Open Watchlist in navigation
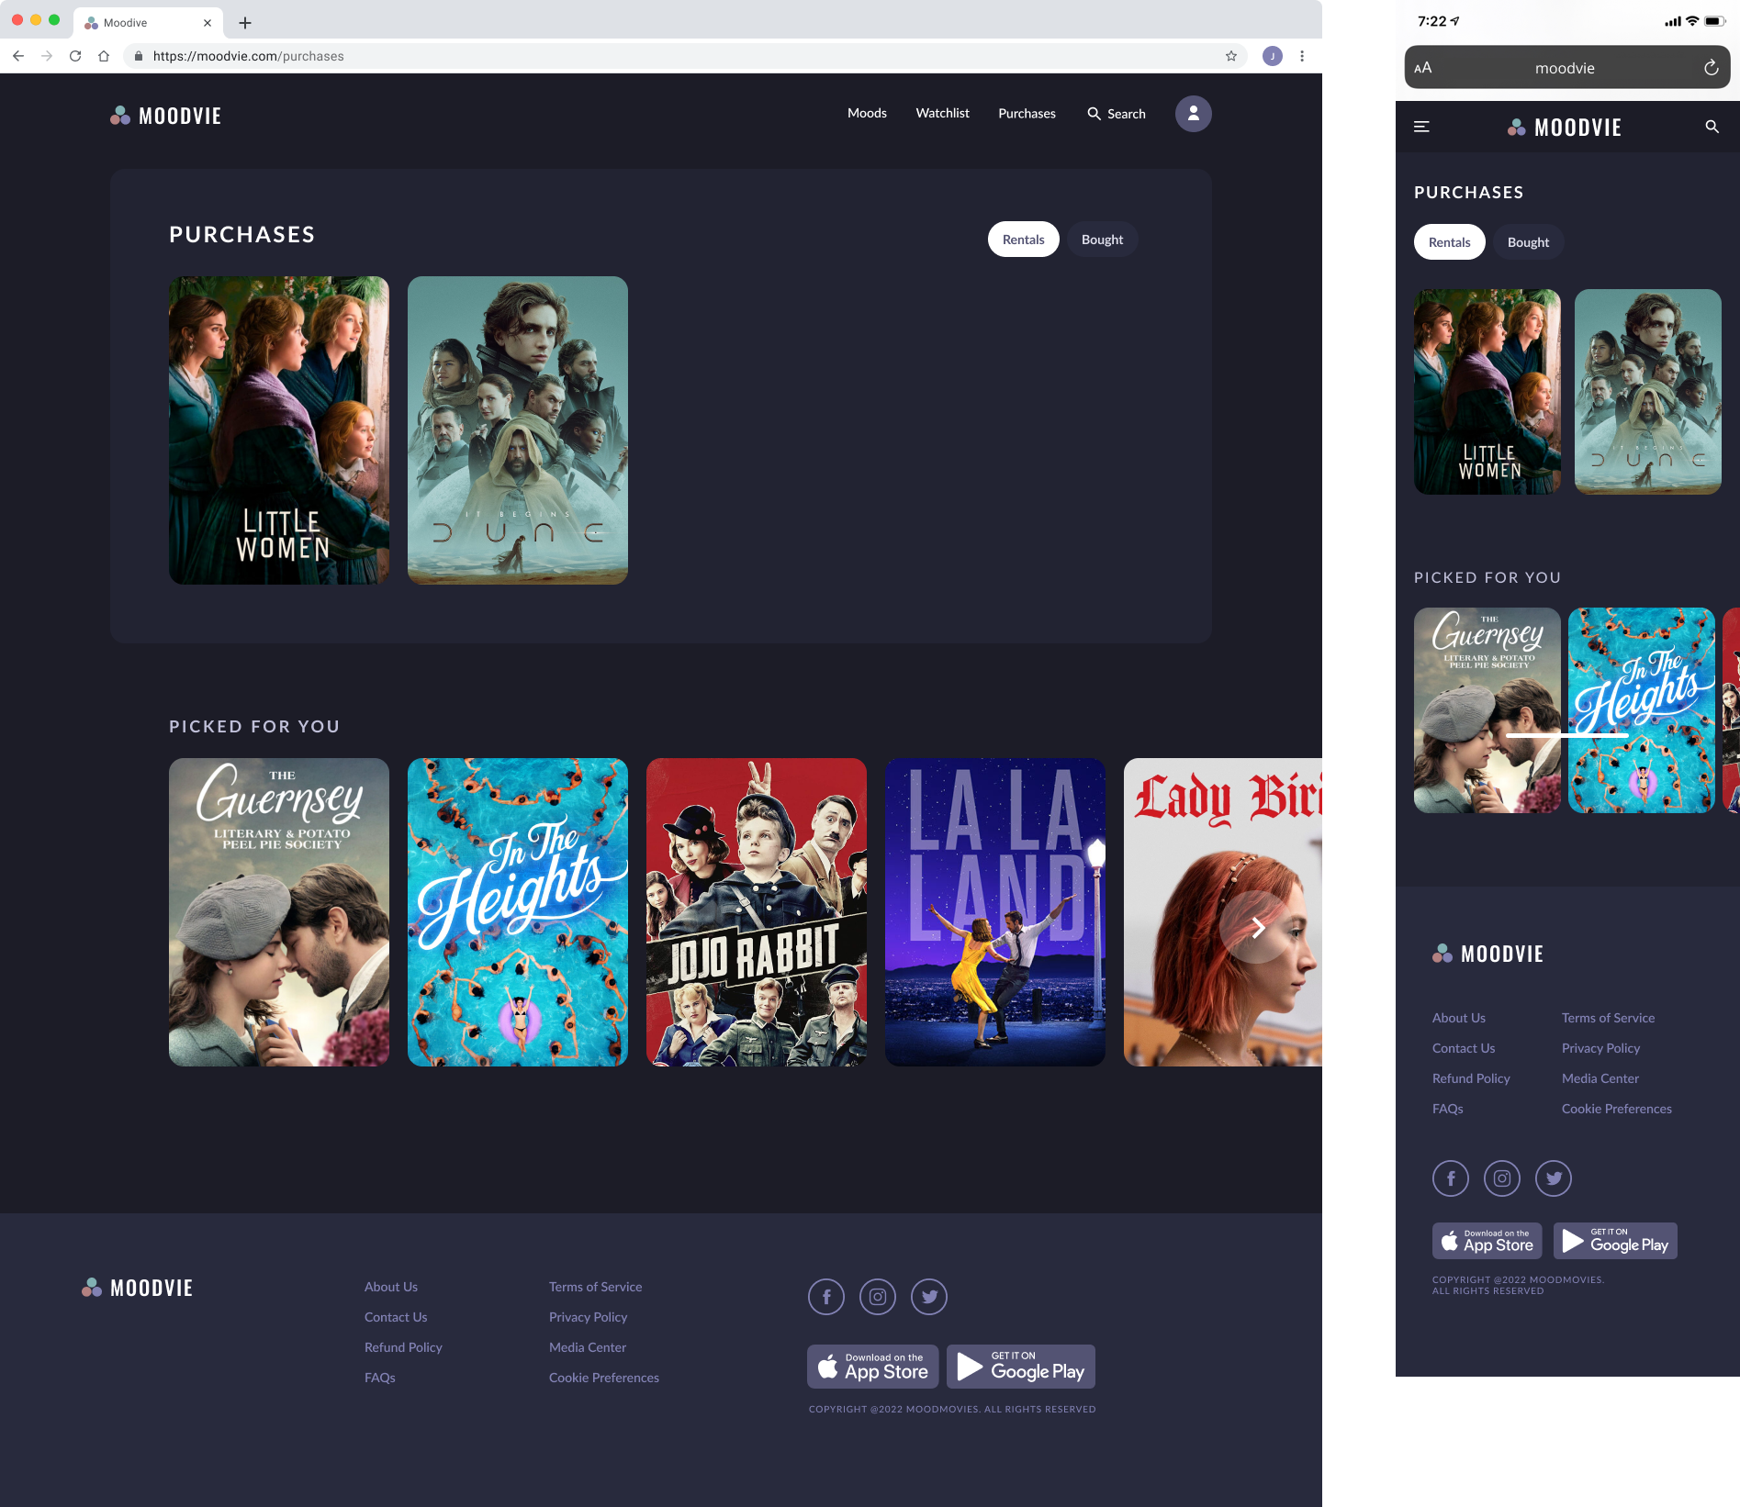Image resolution: width=1740 pixels, height=1507 pixels. [942, 113]
